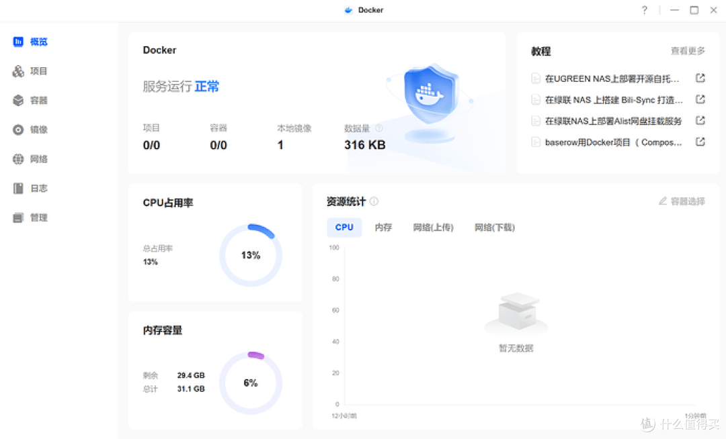This screenshot has width=726, height=439.
Task: Click the 查看更多 link in the 教程 panel
Action: (x=688, y=50)
